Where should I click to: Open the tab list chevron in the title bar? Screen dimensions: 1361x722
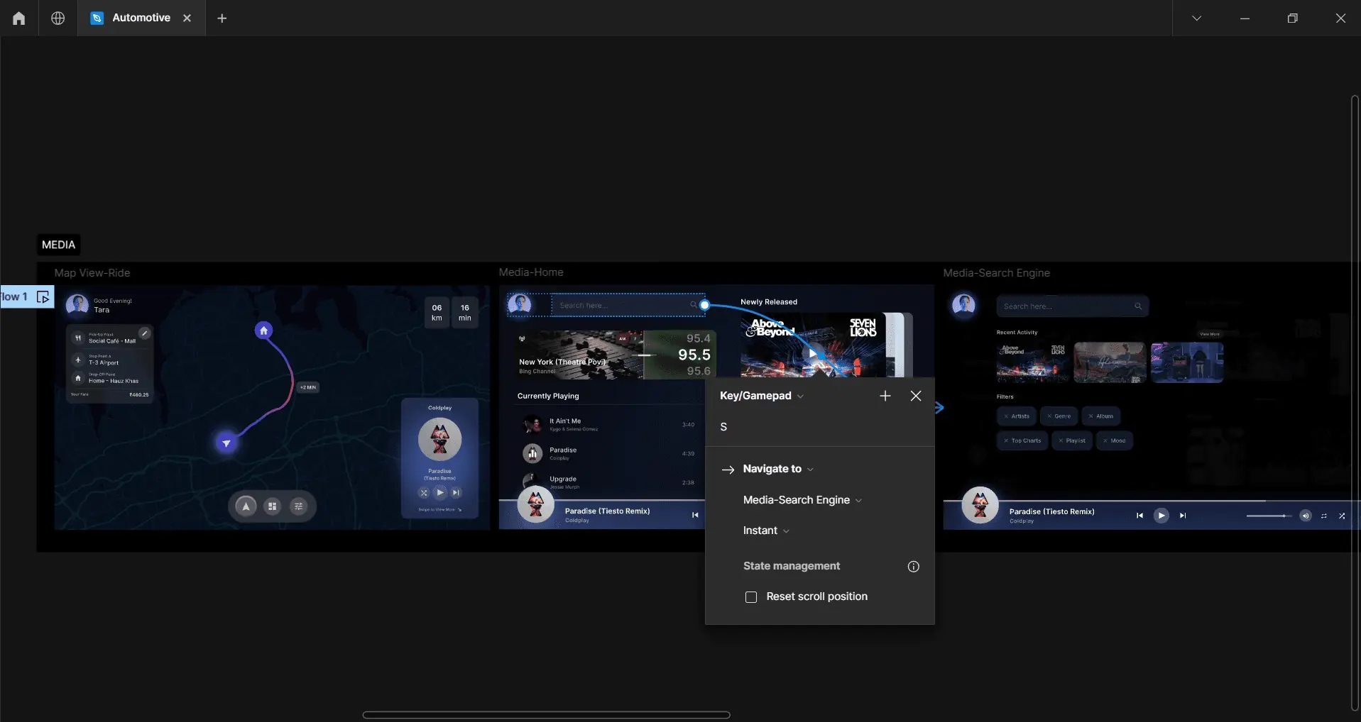tap(1196, 18)
